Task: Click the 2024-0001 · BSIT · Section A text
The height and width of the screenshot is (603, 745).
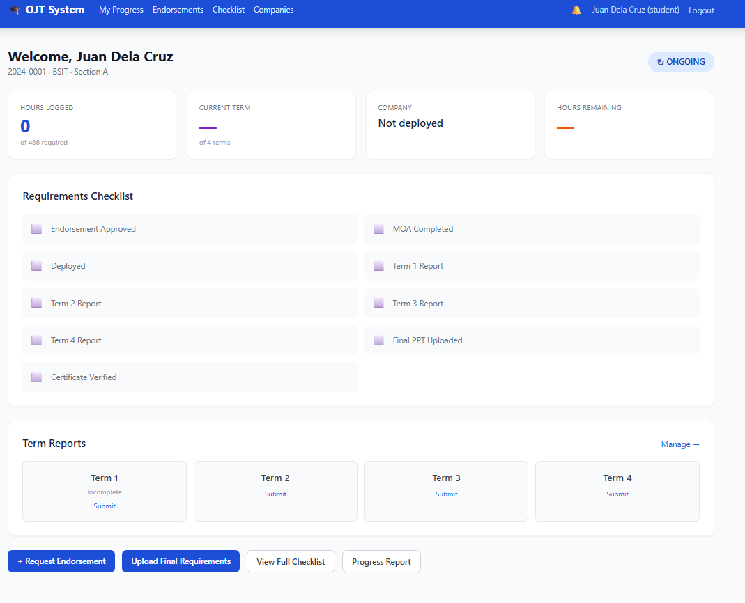Action: tap(58, 72)
